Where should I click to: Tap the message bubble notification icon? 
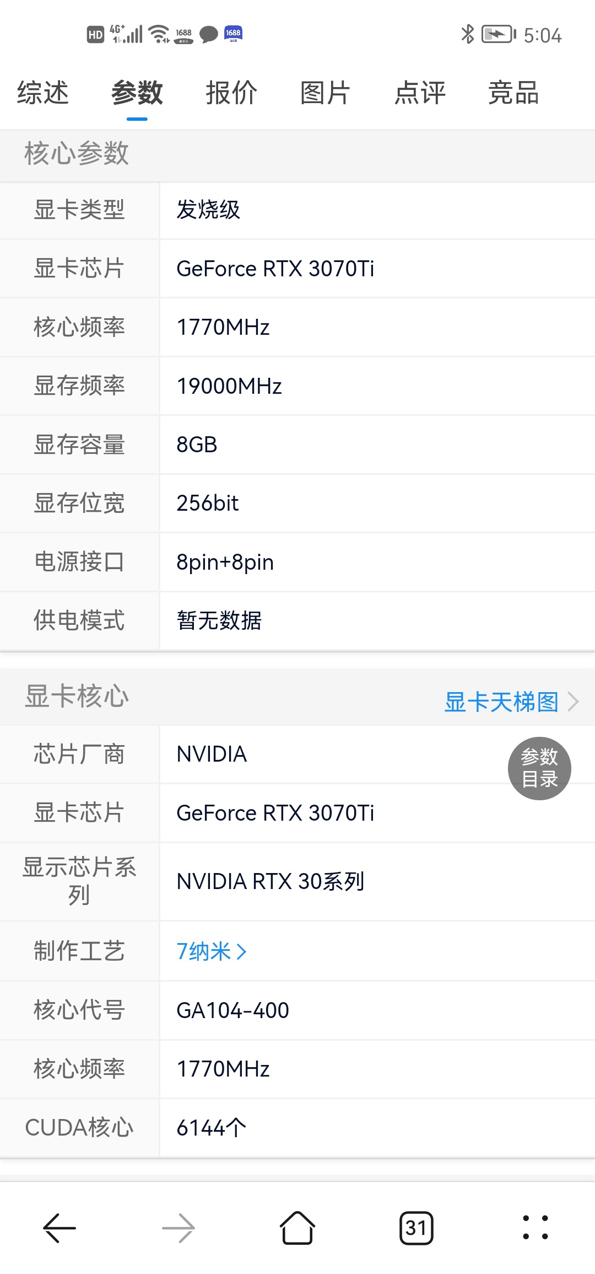208,34
